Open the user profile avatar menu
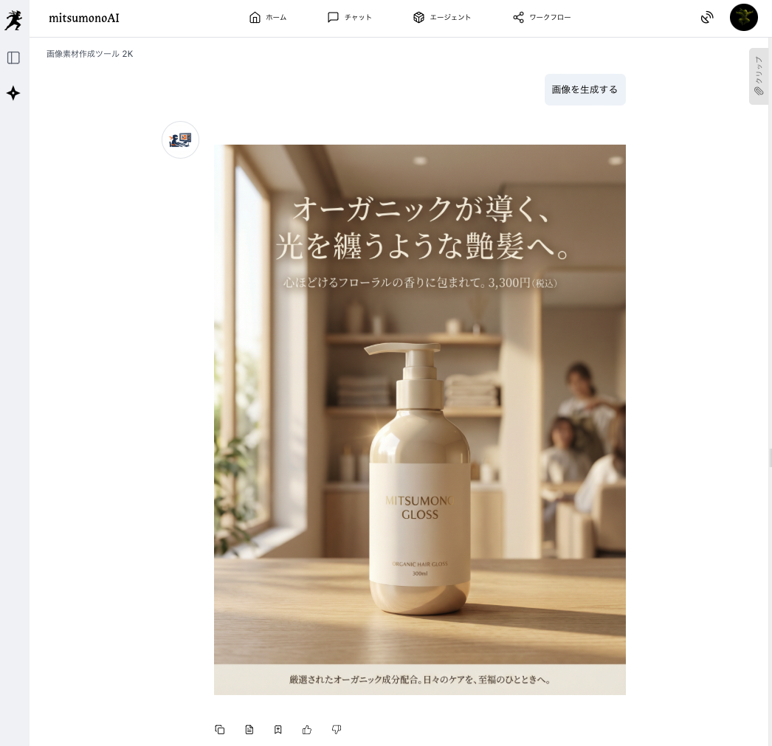Viewport: 772px width, 746px height. tap(743, 17)
